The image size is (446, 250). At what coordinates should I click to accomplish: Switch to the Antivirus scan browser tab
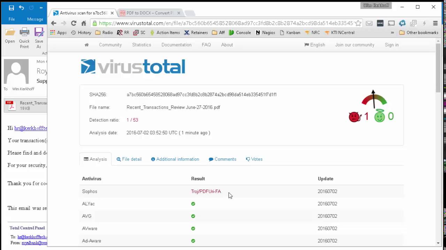(83, 13)
